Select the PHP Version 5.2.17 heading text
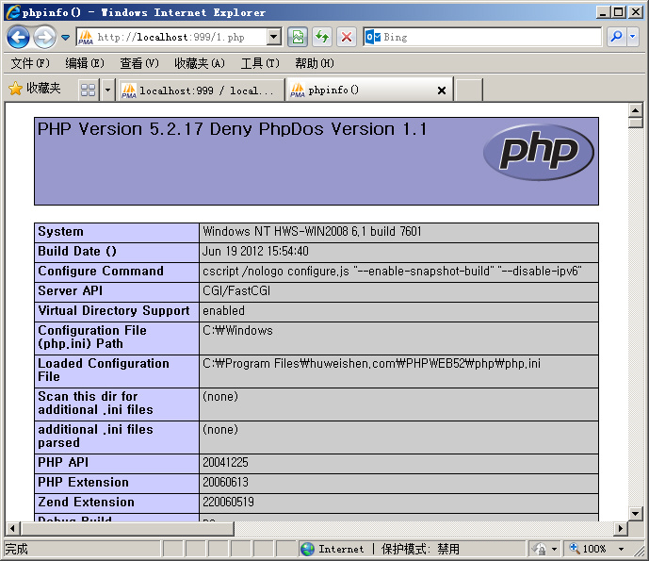The image size is (649, 561). [232, 129]
